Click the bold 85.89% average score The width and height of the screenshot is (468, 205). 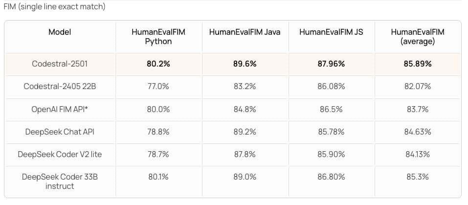pos(418,64)
